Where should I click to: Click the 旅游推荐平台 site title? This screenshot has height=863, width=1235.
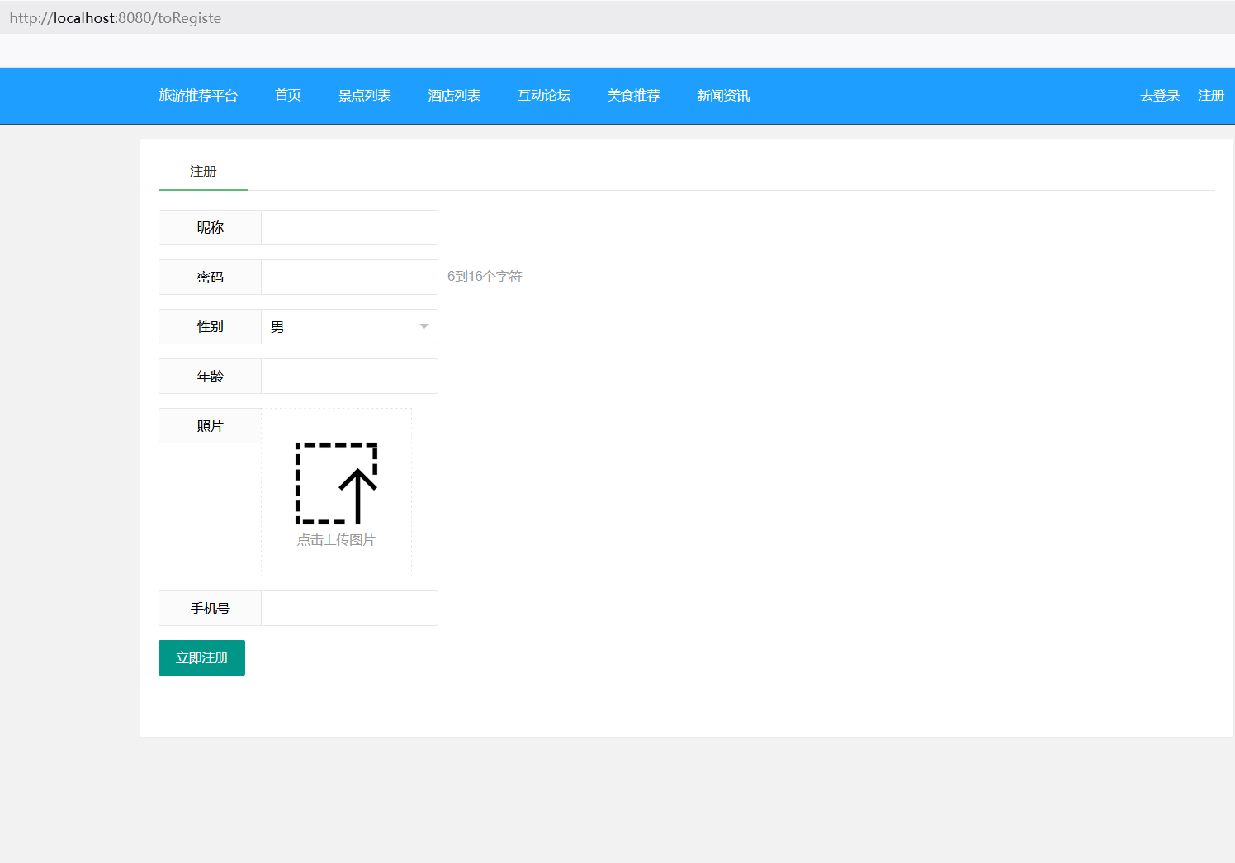coord(198,96)
